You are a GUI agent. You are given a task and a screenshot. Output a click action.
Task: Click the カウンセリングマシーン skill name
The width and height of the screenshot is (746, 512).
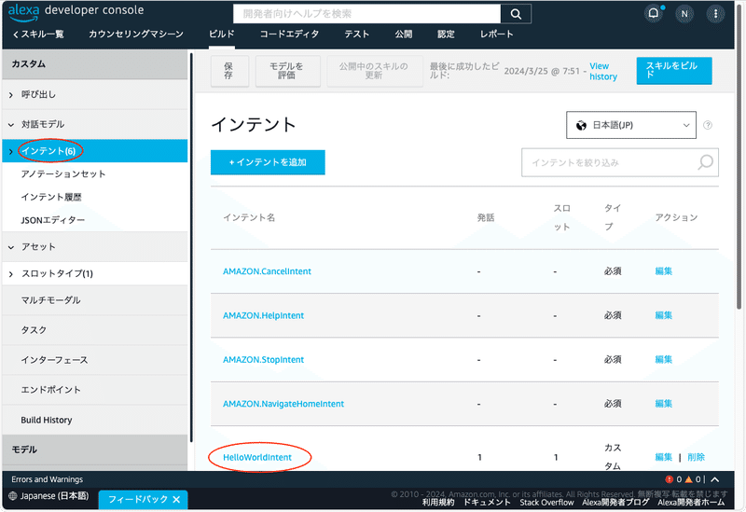pos(136,35)
